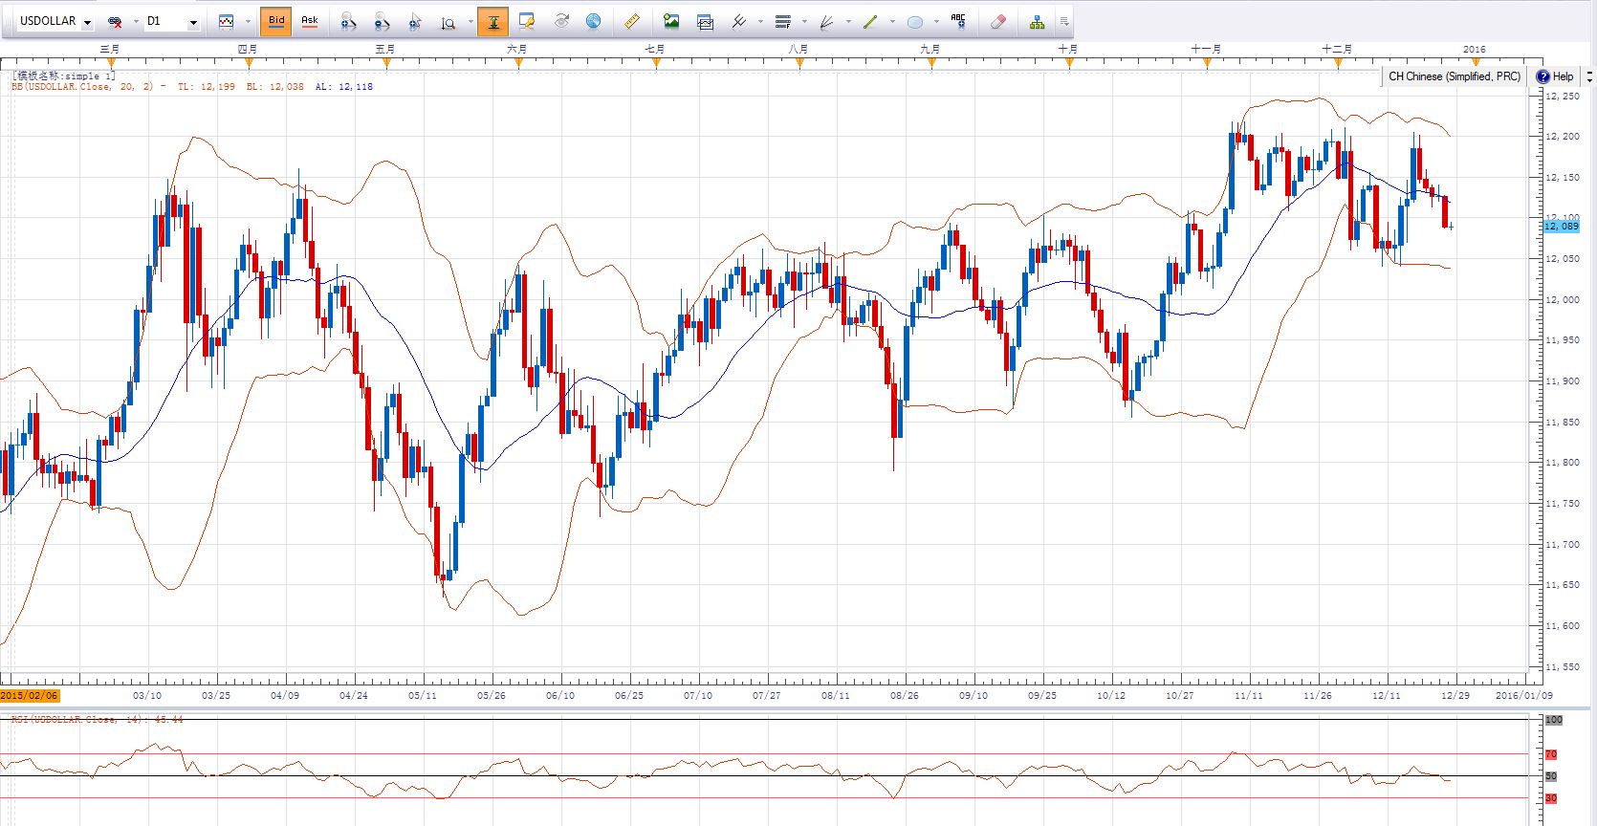This screenshot has width=1597, height=826.
Task: Click the zoom out icon
Action: pos(382,21)
